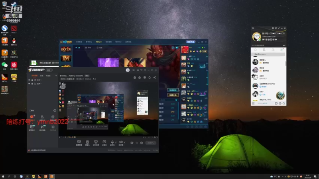Click YY magnifier search icon
Viewport: 319px width, 179px height.
pyautogui.click(x=284, y=103)
